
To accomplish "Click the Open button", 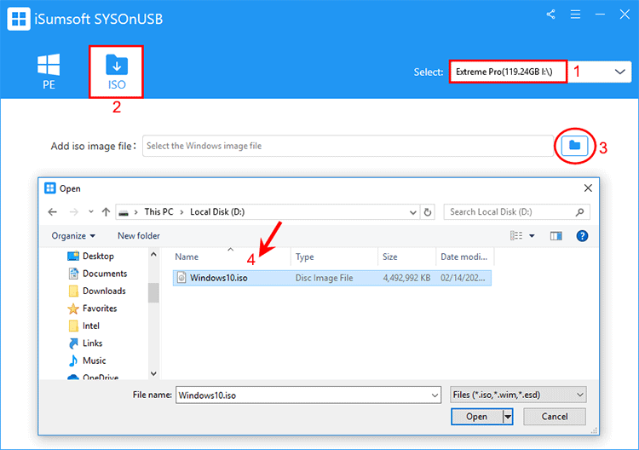I will pos(477,417).
